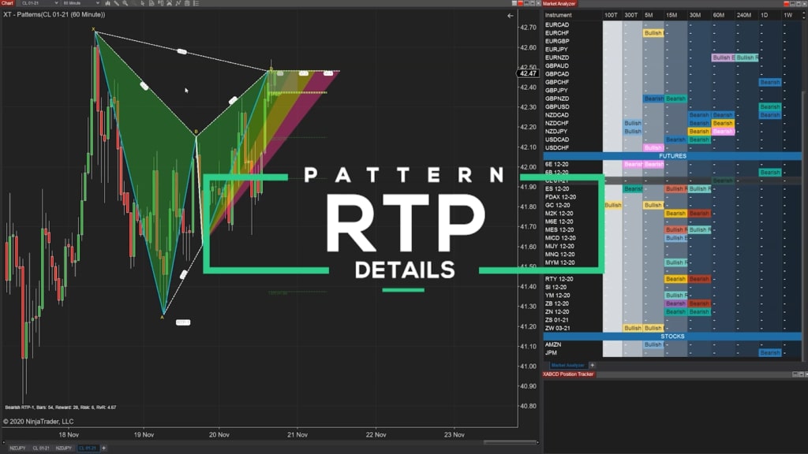808x454 pixels.
Task: Select the ZW 03-21 instrument row
Action: (x=672, y=329)
